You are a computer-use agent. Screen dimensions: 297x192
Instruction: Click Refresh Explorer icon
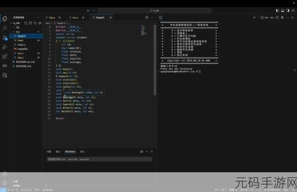[x=35, y=23]
